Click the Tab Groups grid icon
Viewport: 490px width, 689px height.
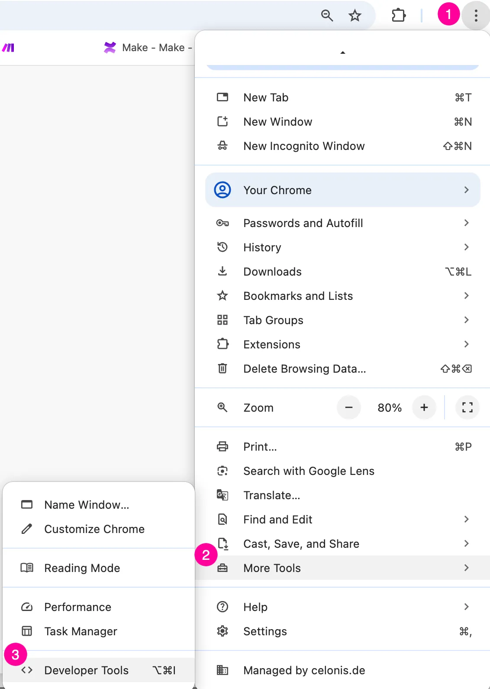222,320
